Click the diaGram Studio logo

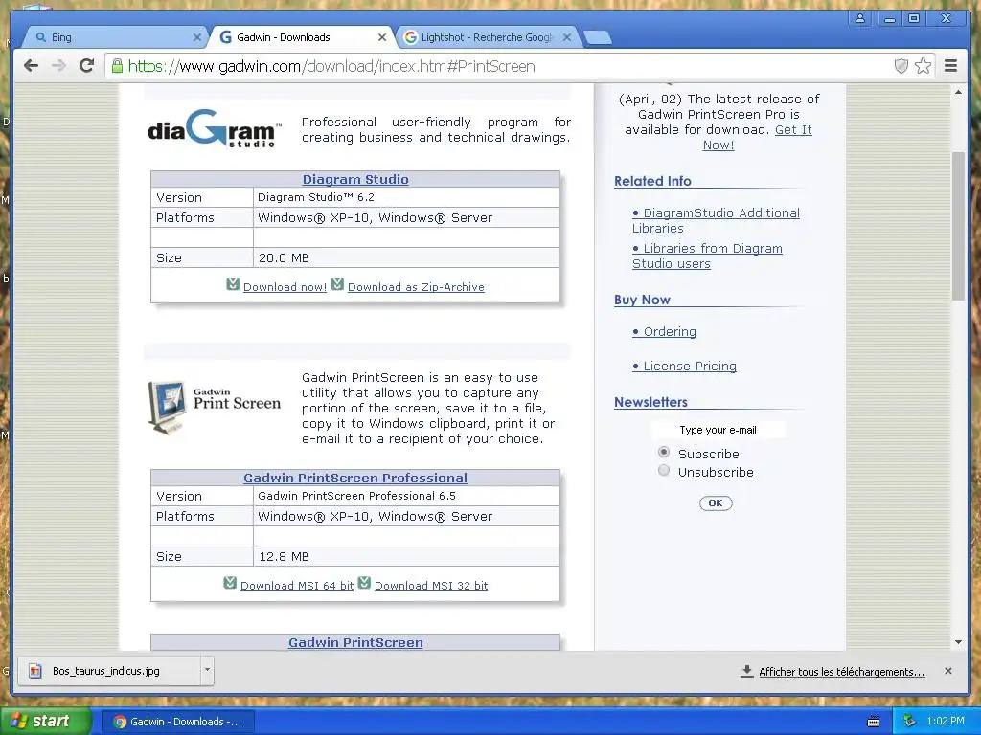pyautogui.click(x=214, y=129)
